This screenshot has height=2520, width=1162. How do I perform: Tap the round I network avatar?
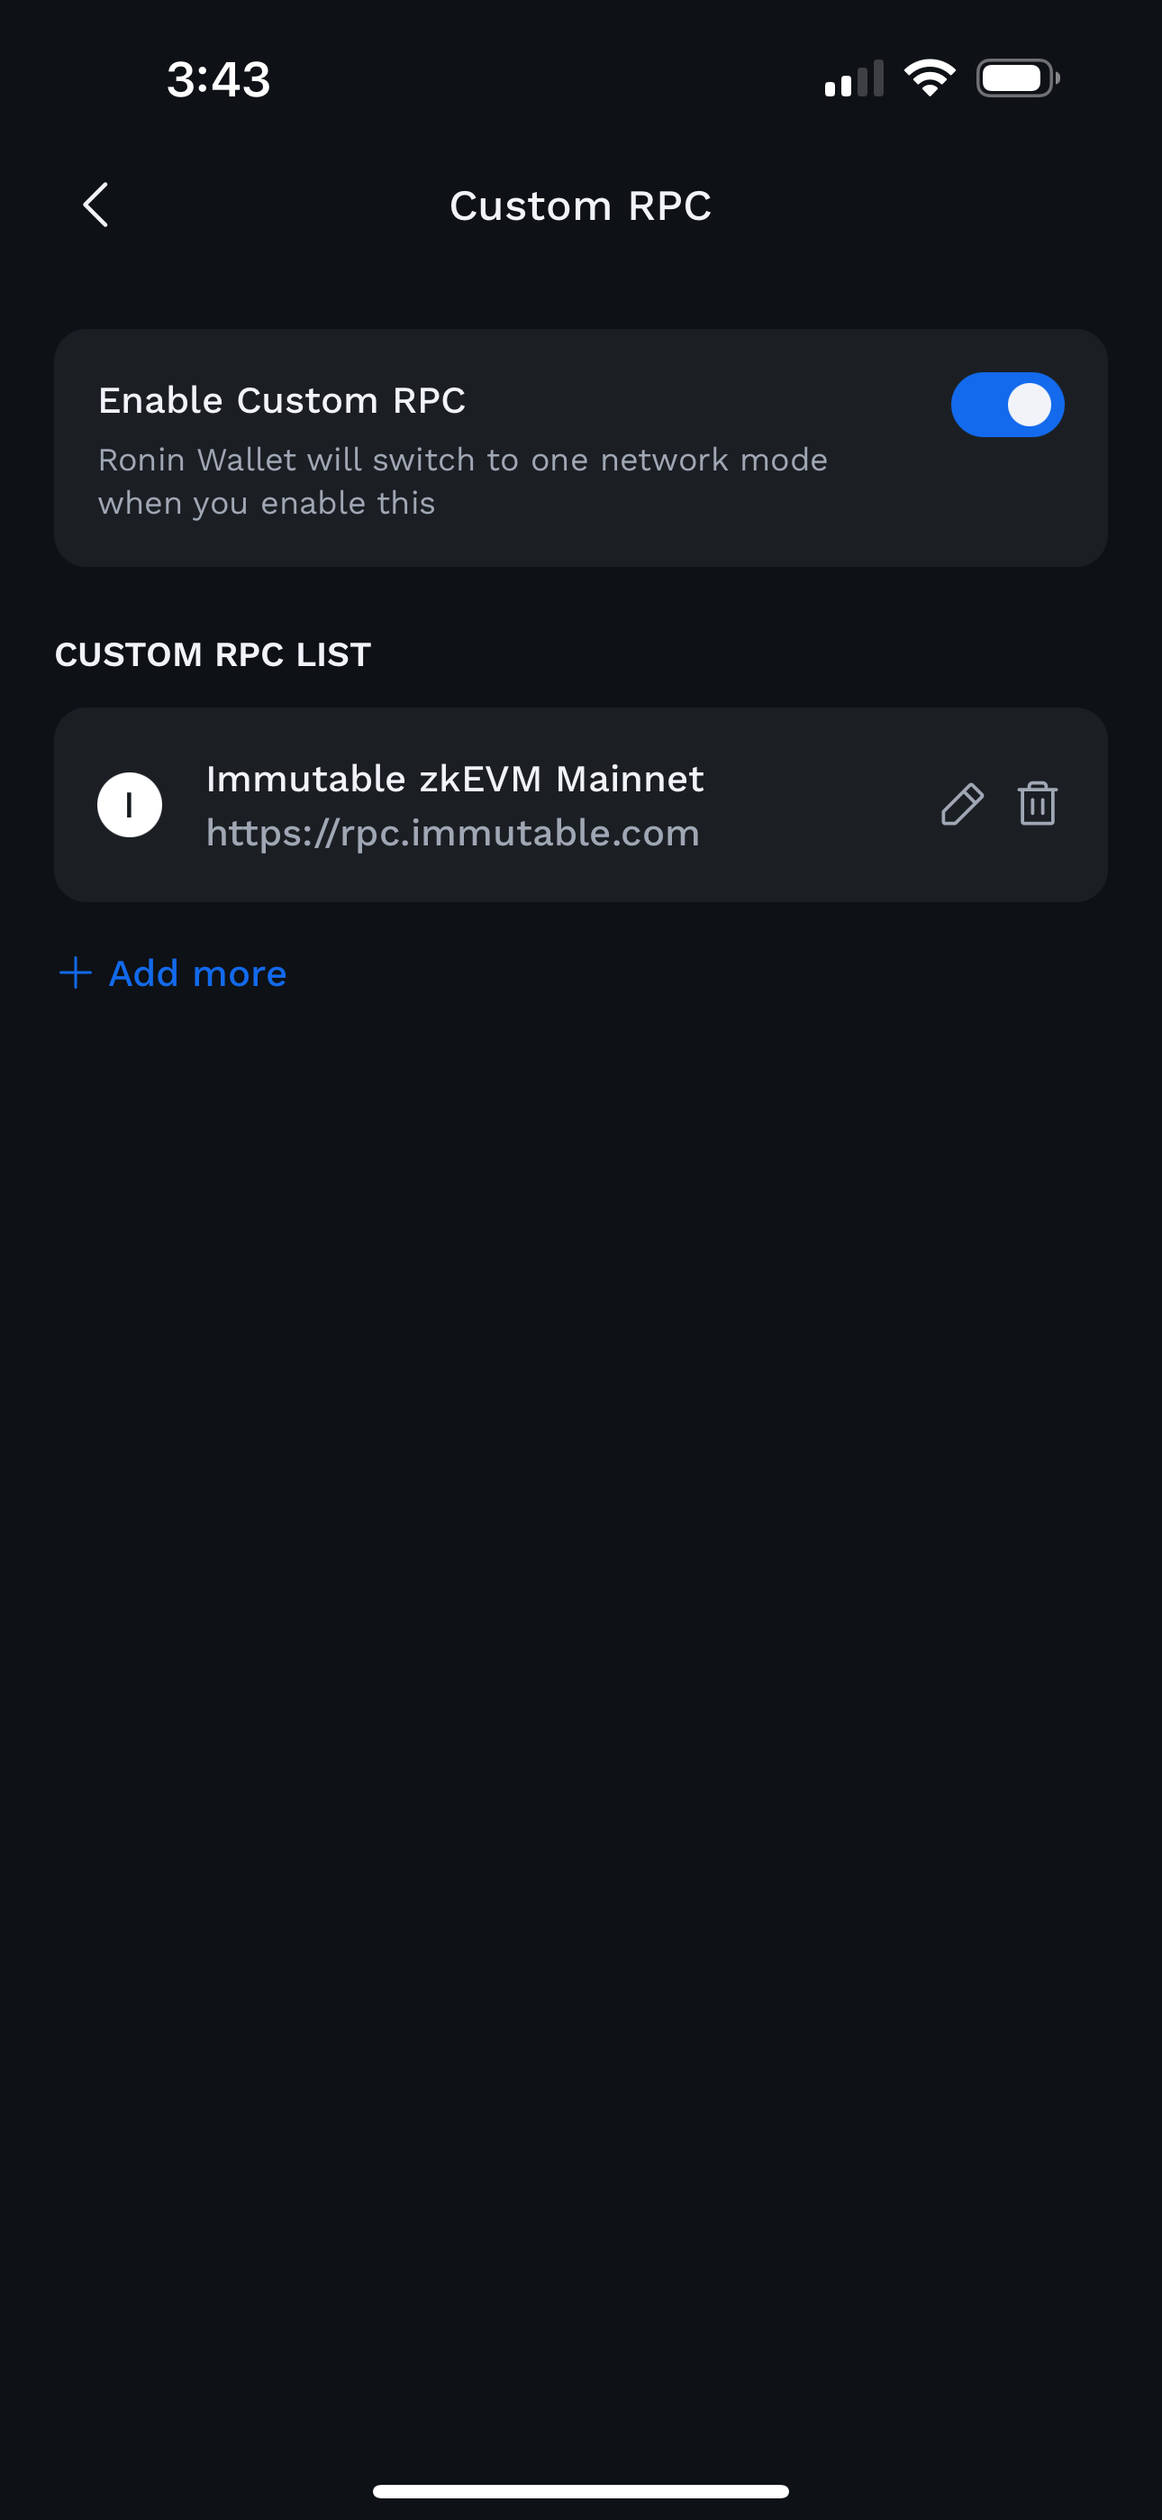[x=129, y=804]
